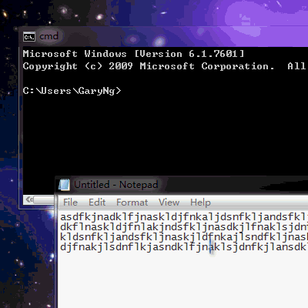Click the Notepad line starting with 'djfnakjlsdnflk'
The image size is (308, 308).
click(x=184, y=247)
